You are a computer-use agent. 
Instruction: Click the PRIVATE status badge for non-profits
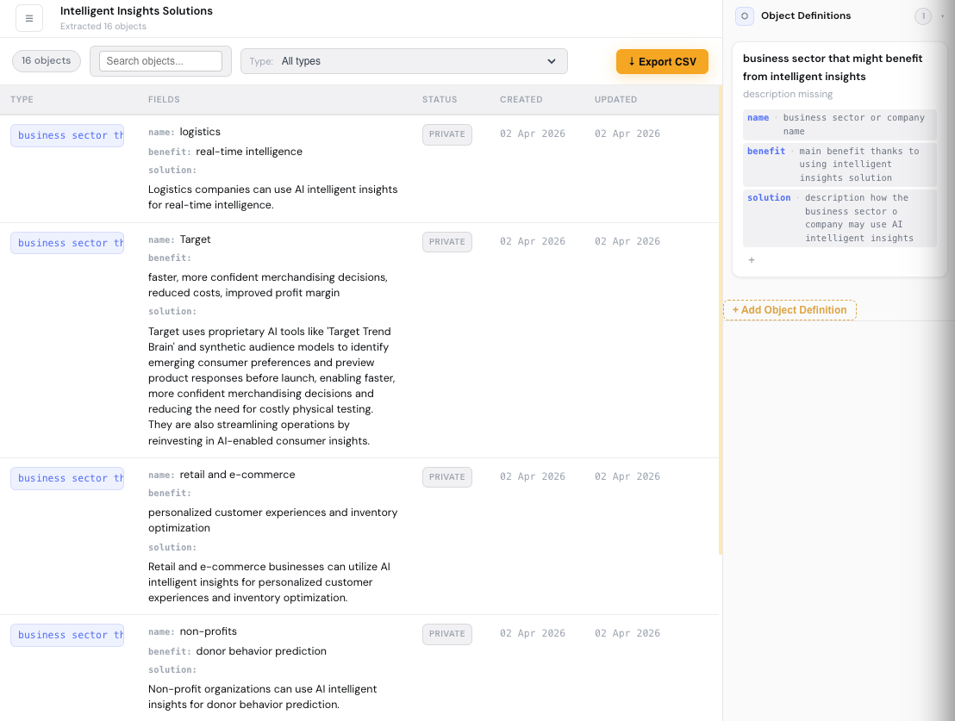click(x=447, y=634)
